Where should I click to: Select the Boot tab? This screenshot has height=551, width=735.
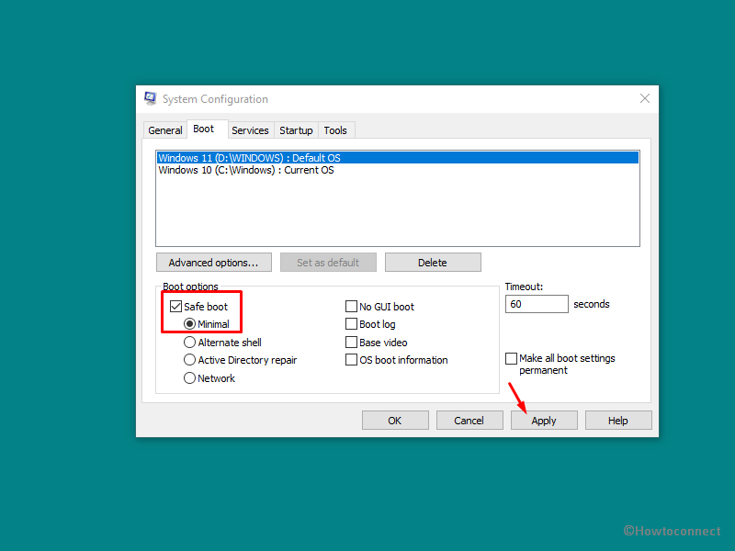(x=203, y=129)
